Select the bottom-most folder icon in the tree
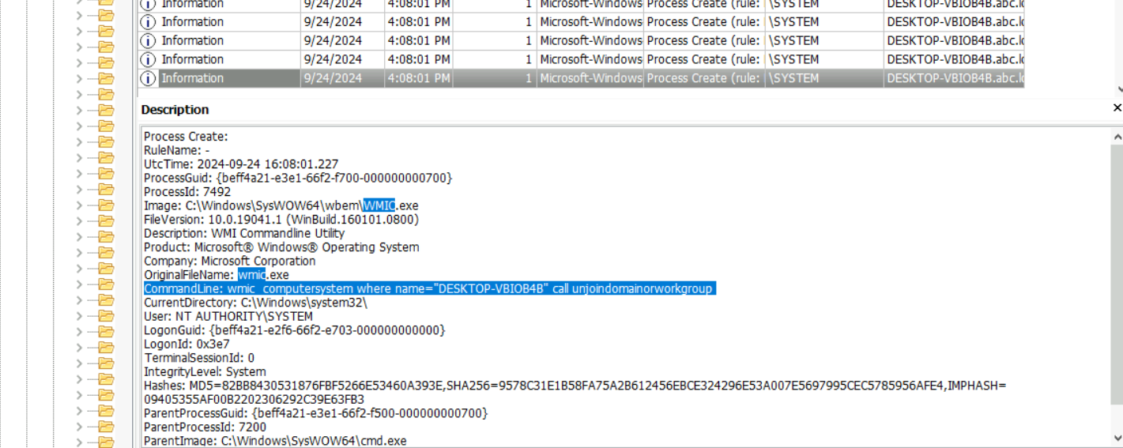 coord(106,442)
